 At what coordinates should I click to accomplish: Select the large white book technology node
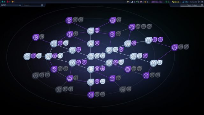[x=91, y=44]
